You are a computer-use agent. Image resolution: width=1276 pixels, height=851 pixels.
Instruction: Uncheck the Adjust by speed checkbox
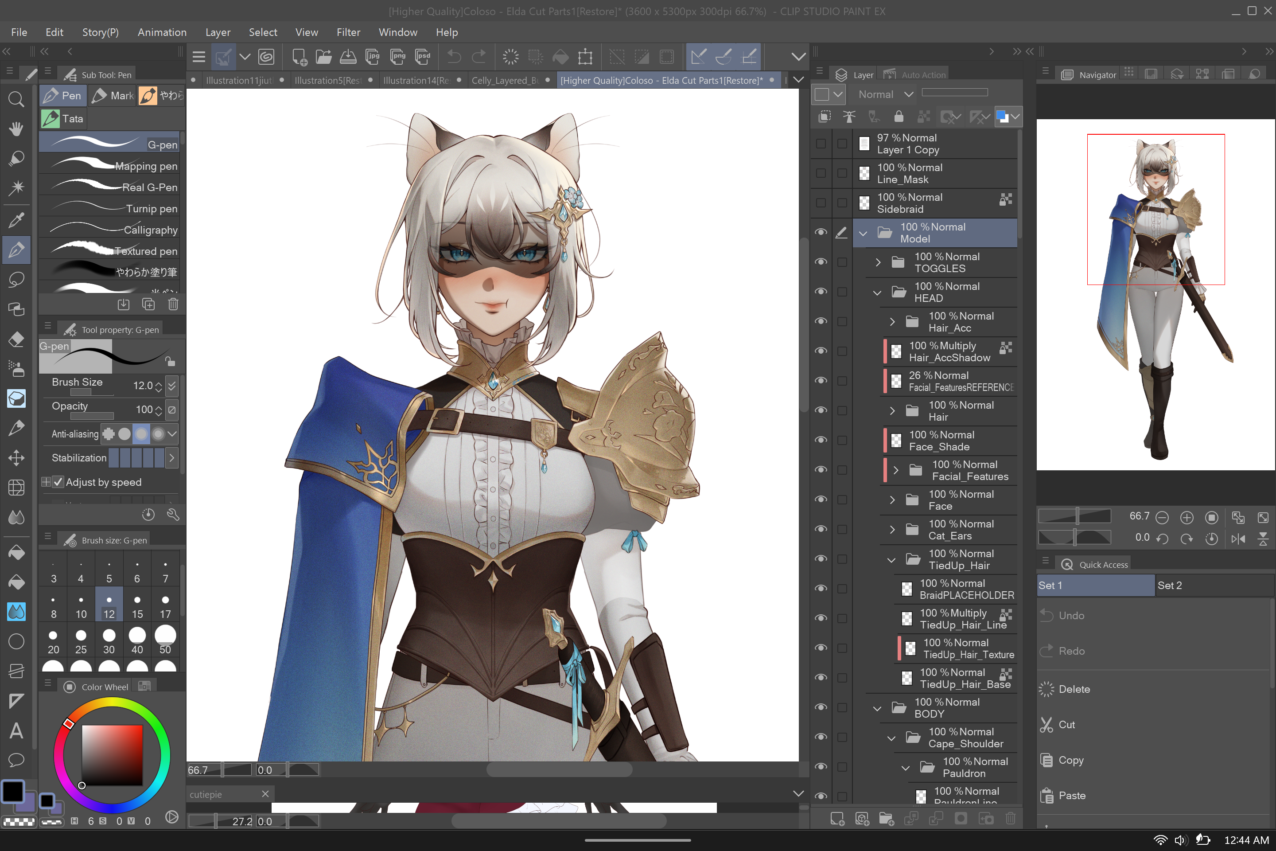point(58,482)
